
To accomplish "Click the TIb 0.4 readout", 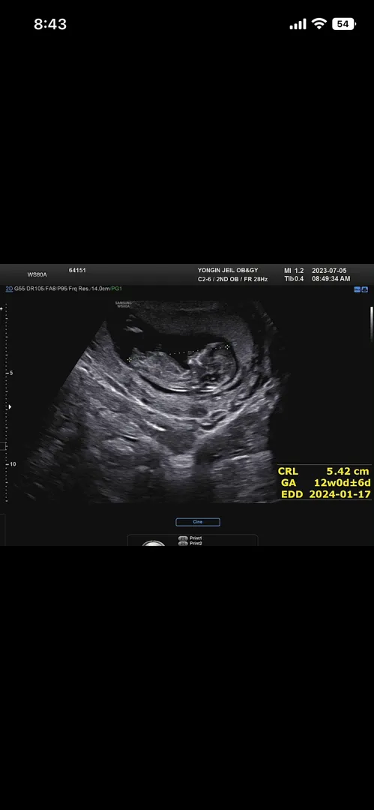I will point(294,279).
